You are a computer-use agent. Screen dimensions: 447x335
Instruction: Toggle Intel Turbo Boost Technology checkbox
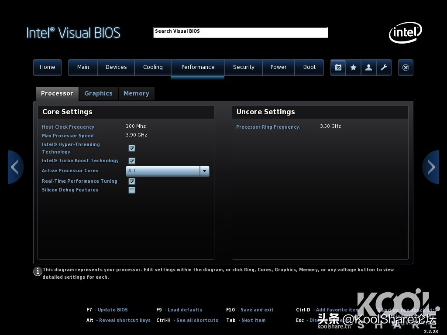[x=132, y=161]
